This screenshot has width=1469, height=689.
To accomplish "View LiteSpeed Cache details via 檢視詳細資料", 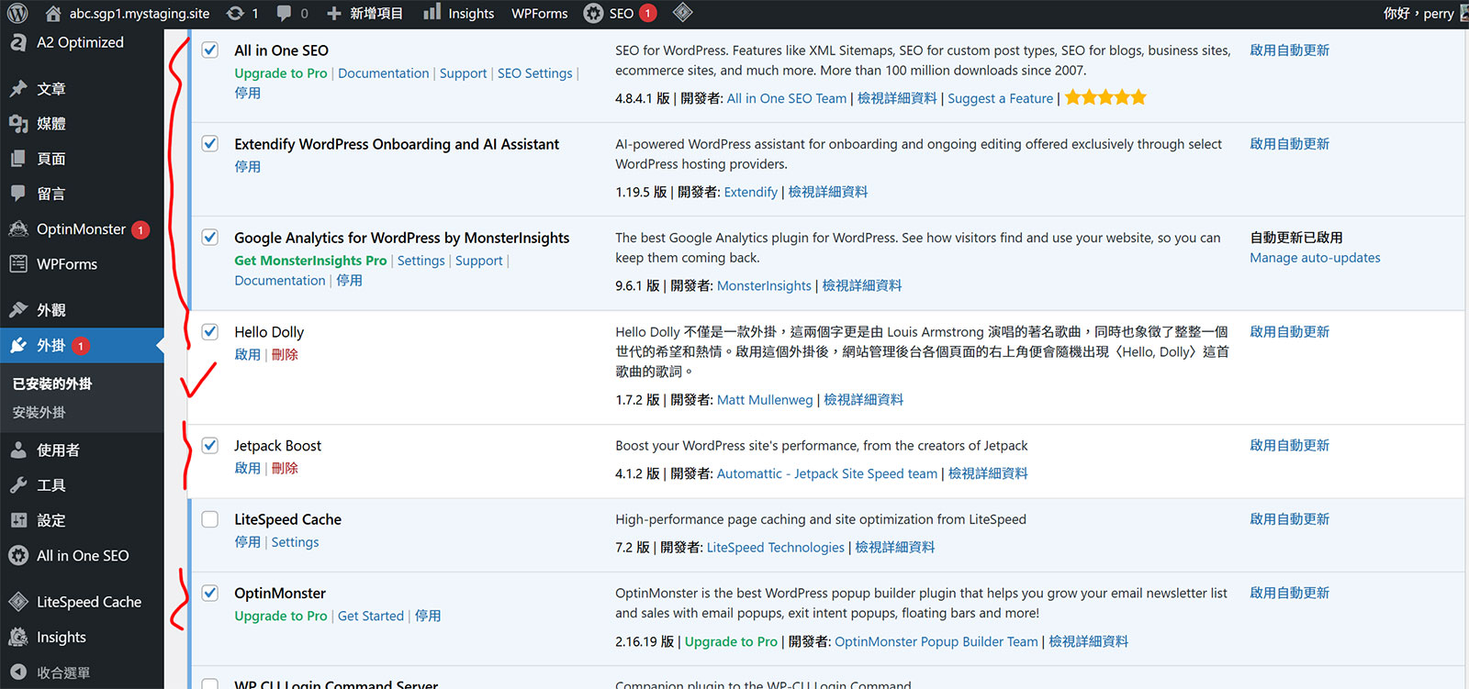I will click(895, 548).
